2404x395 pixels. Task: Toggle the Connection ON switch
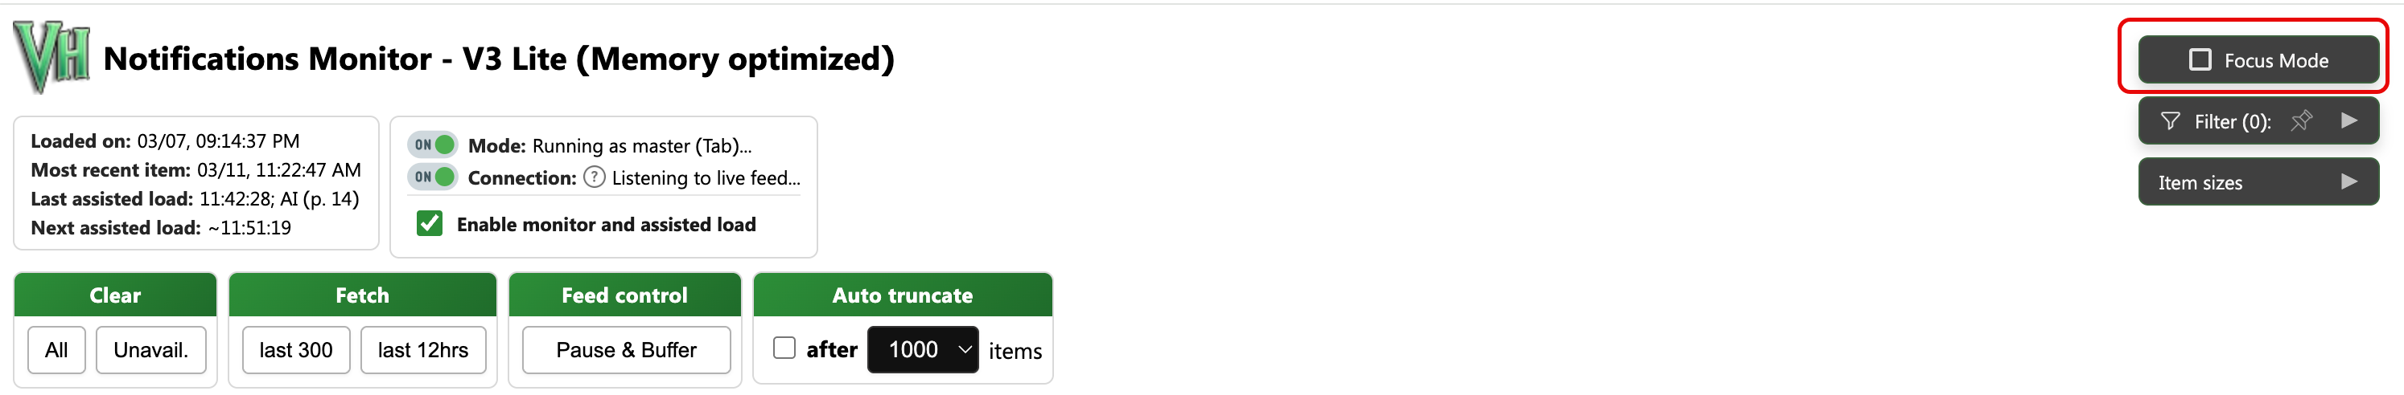(x=432, y=177)
